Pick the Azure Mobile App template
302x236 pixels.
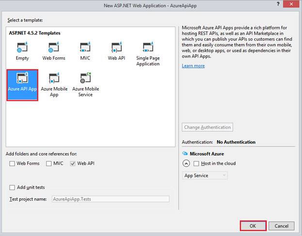(x=54, y=85)
